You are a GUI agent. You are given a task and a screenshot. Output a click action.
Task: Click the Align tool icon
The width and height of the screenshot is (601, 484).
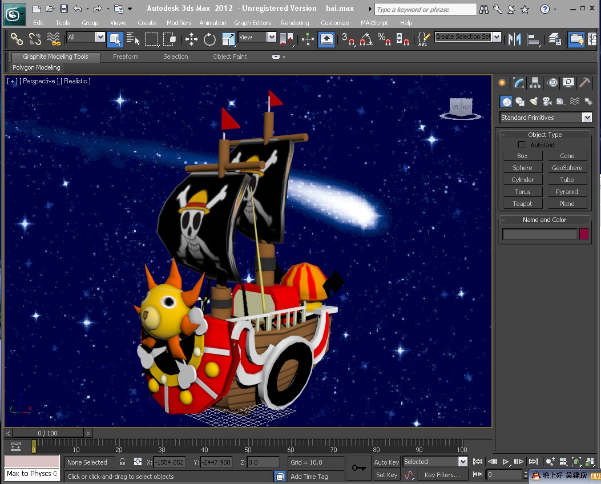tap(533, 39)
